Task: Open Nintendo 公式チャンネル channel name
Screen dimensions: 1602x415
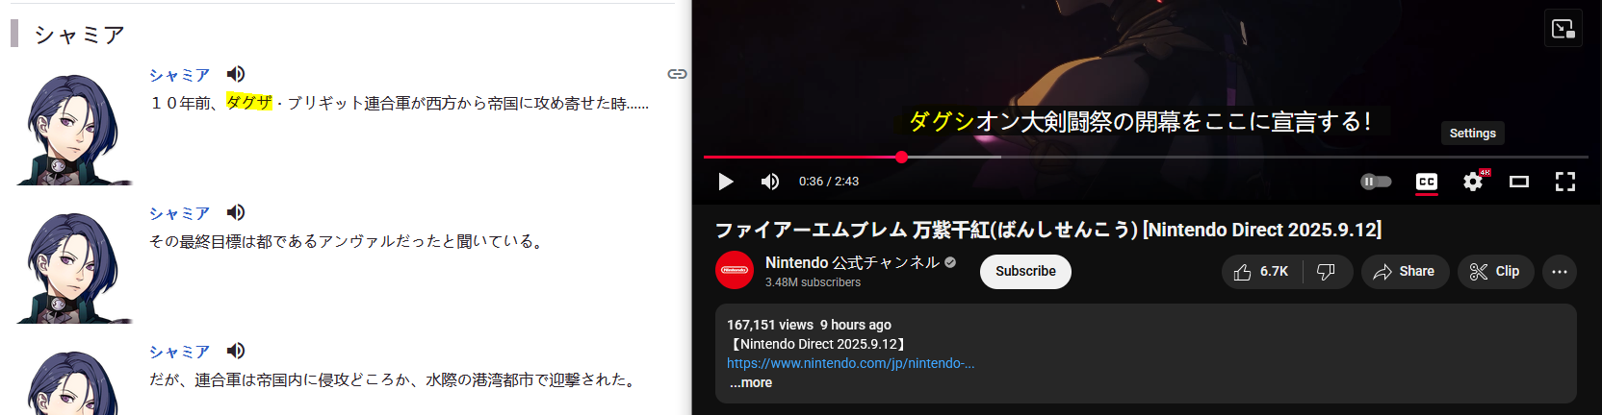Action: (x=852, y=262)
